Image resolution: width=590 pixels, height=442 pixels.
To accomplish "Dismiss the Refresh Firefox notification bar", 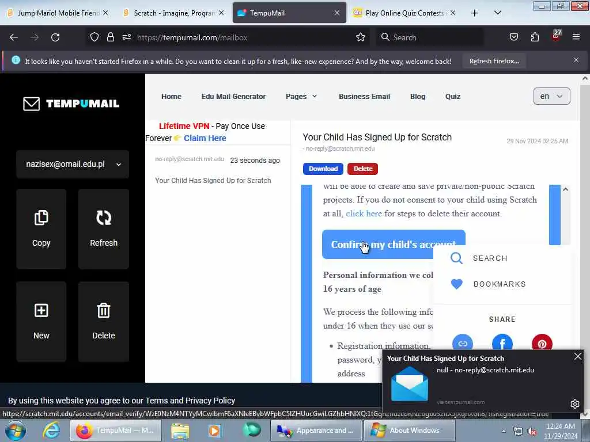I will pyautogui.click(x=576, y=60).
